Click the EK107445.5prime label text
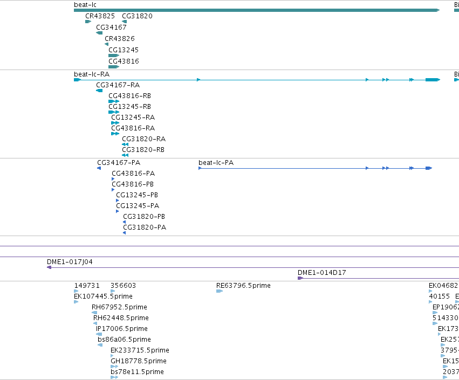459x380 pixels. [104, 296]
